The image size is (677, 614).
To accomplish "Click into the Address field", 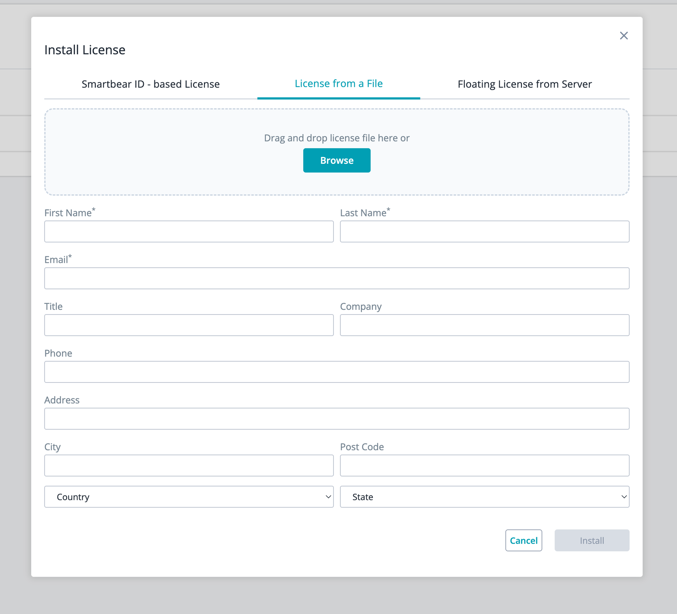I will point(337,419).
